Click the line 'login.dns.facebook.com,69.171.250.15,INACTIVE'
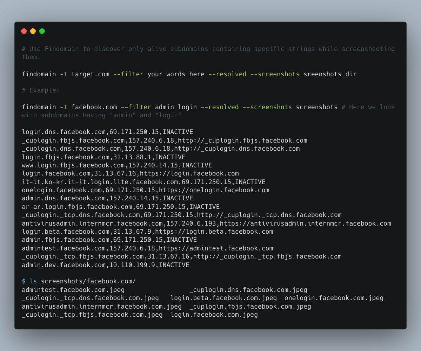421x351 pixels. click(107, 132)
